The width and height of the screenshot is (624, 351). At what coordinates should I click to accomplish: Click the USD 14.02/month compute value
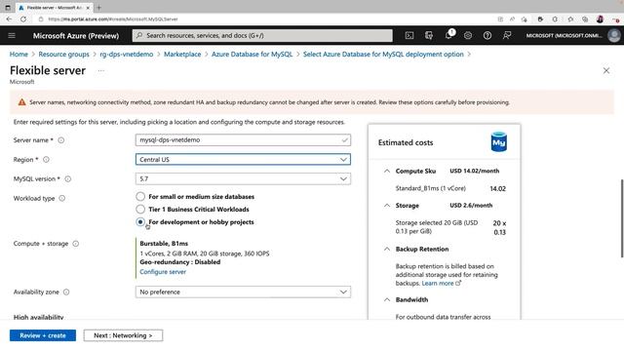click(x=475, y=171)
